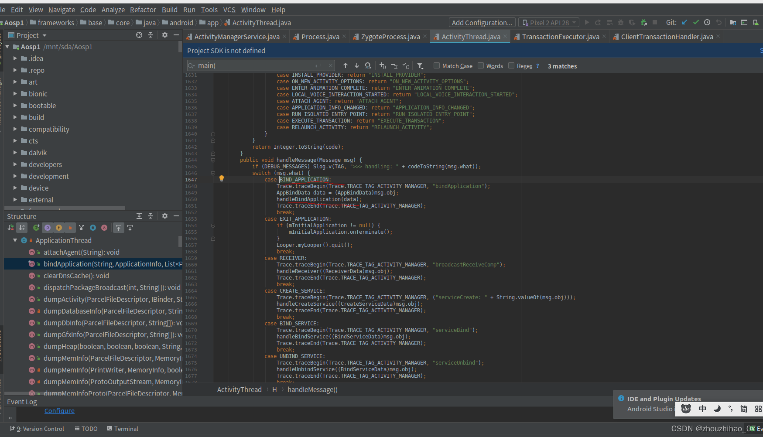This screenshot has width=763, height=437.
Task: Expand the dalvik folder
Action: [15, 152]
